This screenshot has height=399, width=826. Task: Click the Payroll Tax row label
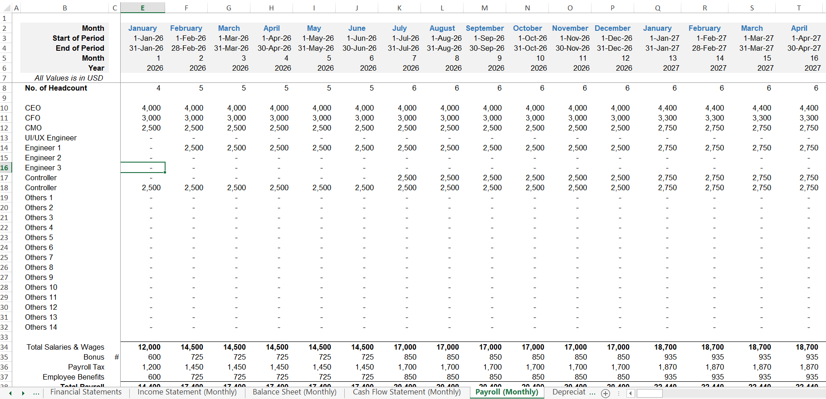pyautogui.click(x=86, y=367)
